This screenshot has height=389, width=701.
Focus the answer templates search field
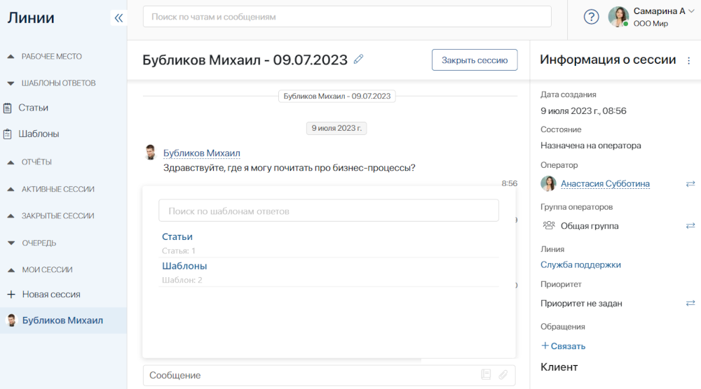(329, 211)
